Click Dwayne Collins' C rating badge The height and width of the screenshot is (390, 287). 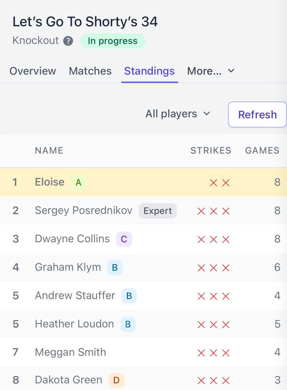(x=124, y=239)
